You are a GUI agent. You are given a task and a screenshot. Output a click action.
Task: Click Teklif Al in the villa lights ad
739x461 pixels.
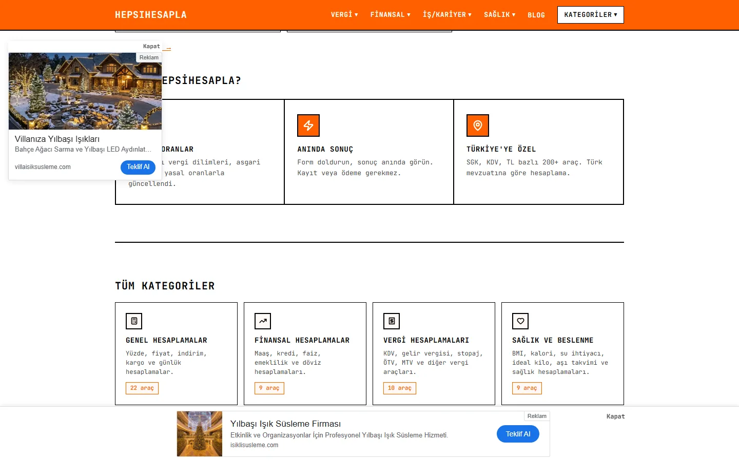pos(138,167)
